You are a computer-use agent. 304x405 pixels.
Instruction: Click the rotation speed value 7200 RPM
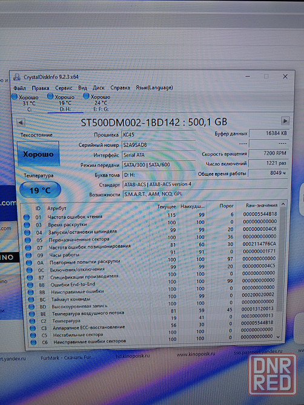268,153
